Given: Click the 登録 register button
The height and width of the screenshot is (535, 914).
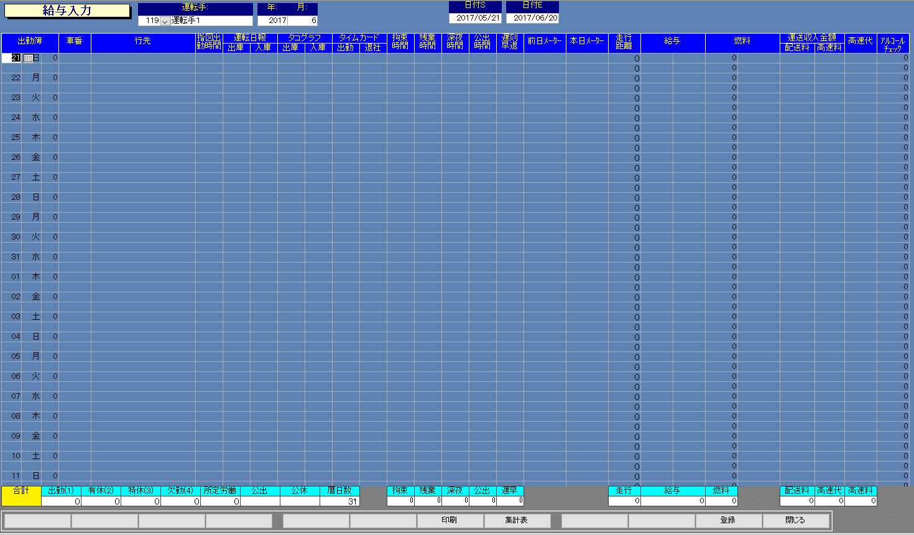Looking at the screenshot, I should (728, 520).
